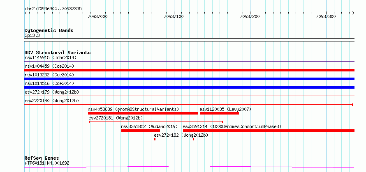Screen dimensions: 366x172
Task: Click the esv2720180 (Wong2012b) label
Action: (x=52, y=101)
